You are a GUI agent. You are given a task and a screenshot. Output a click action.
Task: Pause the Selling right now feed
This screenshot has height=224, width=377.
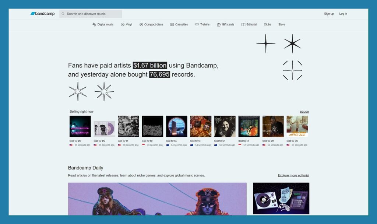304,112
